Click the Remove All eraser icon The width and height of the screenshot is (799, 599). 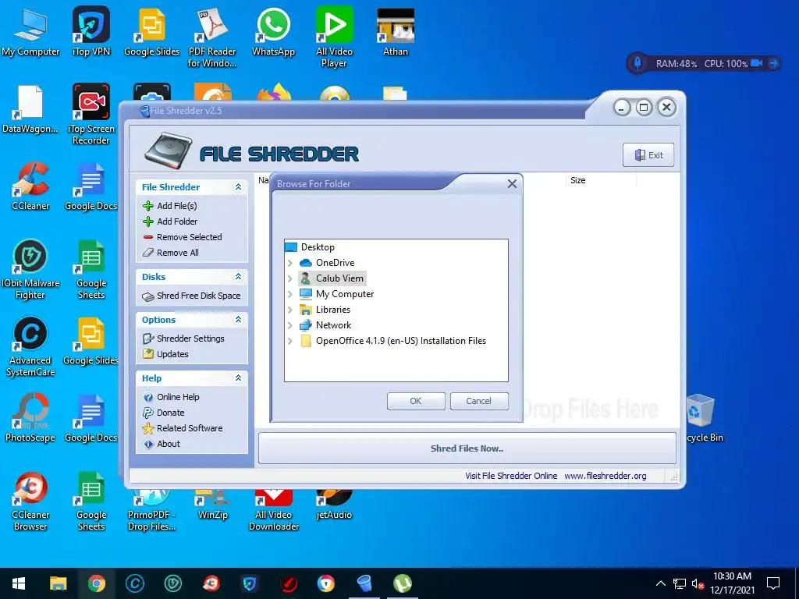coord(148,253)
